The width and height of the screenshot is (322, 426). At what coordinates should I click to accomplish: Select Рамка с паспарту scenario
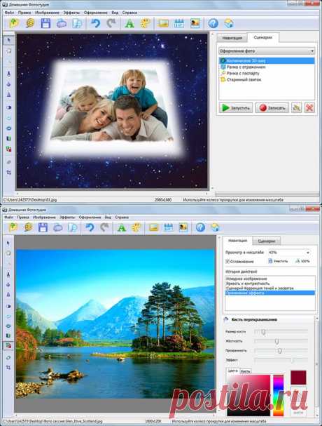tap(267, 73)
